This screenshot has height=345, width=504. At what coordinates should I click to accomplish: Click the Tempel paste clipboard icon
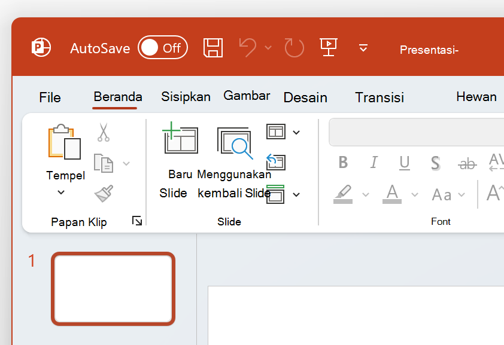tap(64, 142)
